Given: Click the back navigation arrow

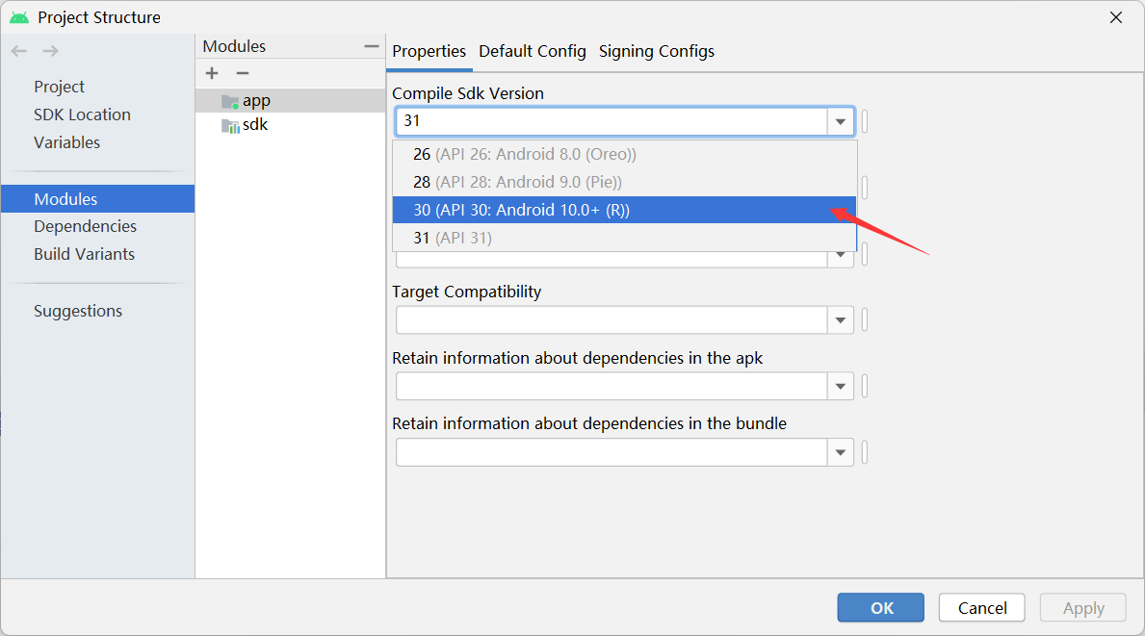Looking at the screenshot, I should click(19, 51).
